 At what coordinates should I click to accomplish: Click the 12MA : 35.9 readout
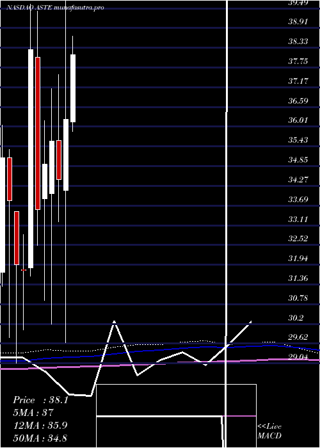[x=40, y=425]
